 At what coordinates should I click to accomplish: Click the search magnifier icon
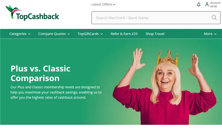(x=214, y=18)
